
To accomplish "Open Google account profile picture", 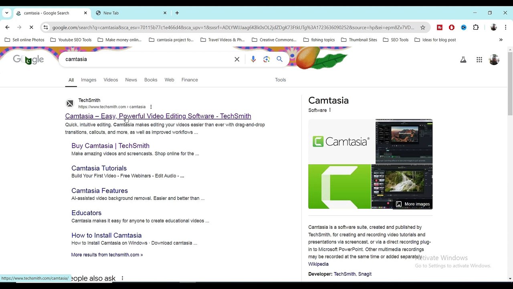I will 494,60.
